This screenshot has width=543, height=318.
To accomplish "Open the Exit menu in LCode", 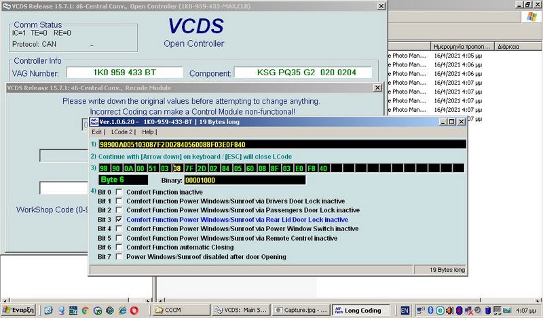I will pyautogui.click(x=96, y=132).
